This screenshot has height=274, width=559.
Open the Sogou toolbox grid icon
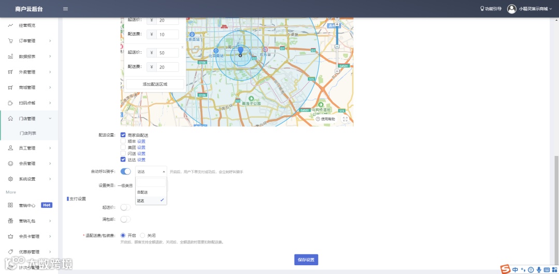(x=554, y=270)
